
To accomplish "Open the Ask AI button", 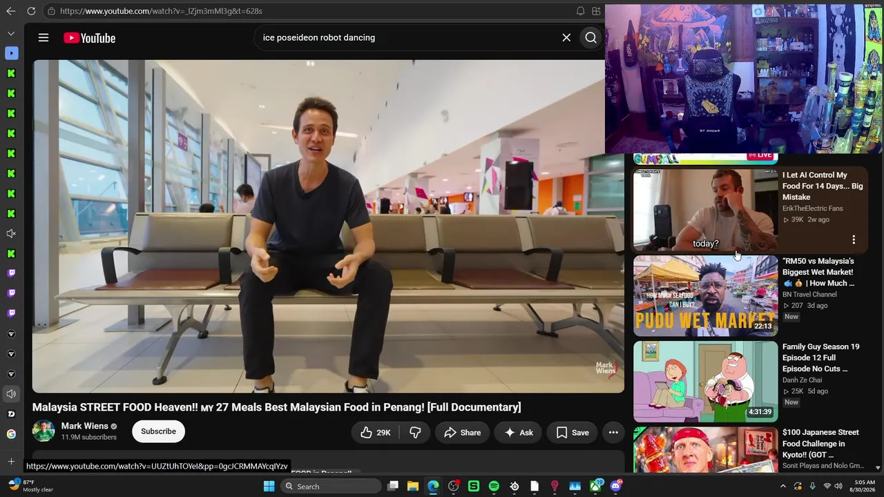I will point(519,433).
